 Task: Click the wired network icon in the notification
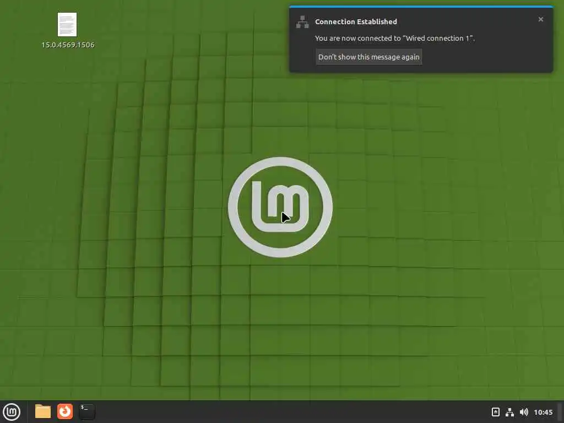[302, 22]
